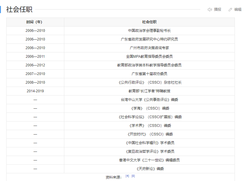Select the 香港中文大学《二十一世纪》编辑委员 row
Screen dimensions: 245x181
tap(149, 160)
